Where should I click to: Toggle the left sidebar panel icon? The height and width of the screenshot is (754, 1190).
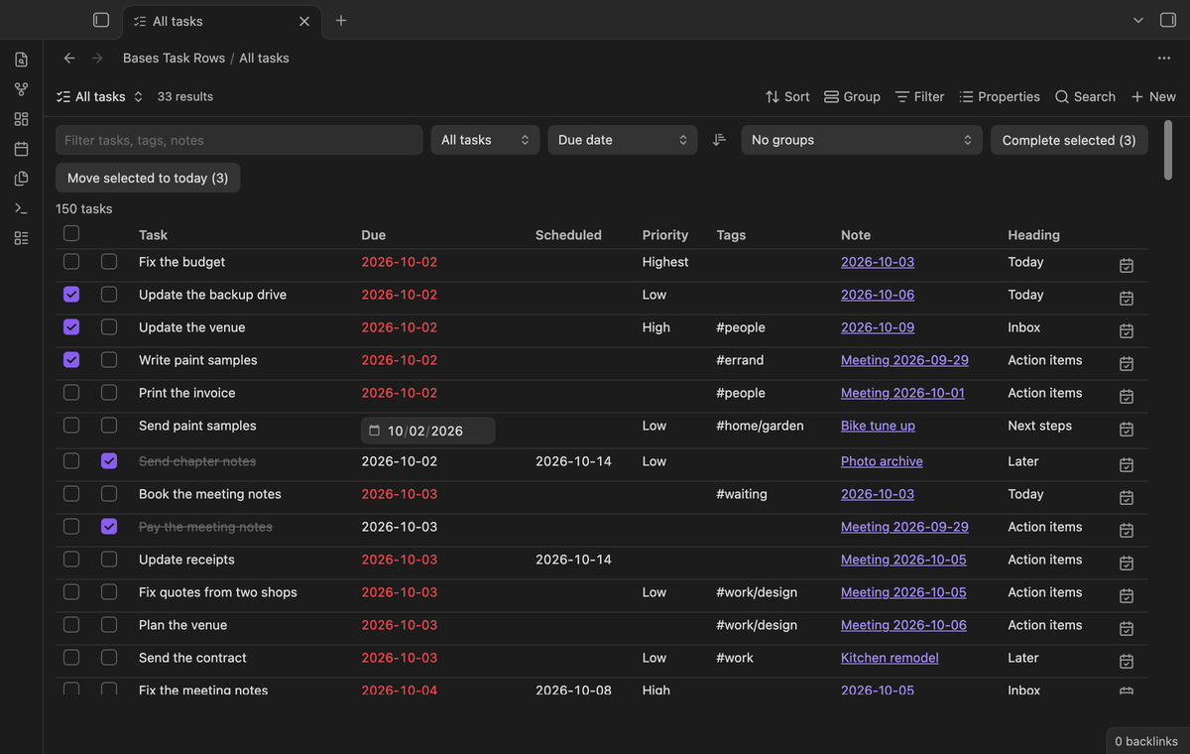pos(101,20)
